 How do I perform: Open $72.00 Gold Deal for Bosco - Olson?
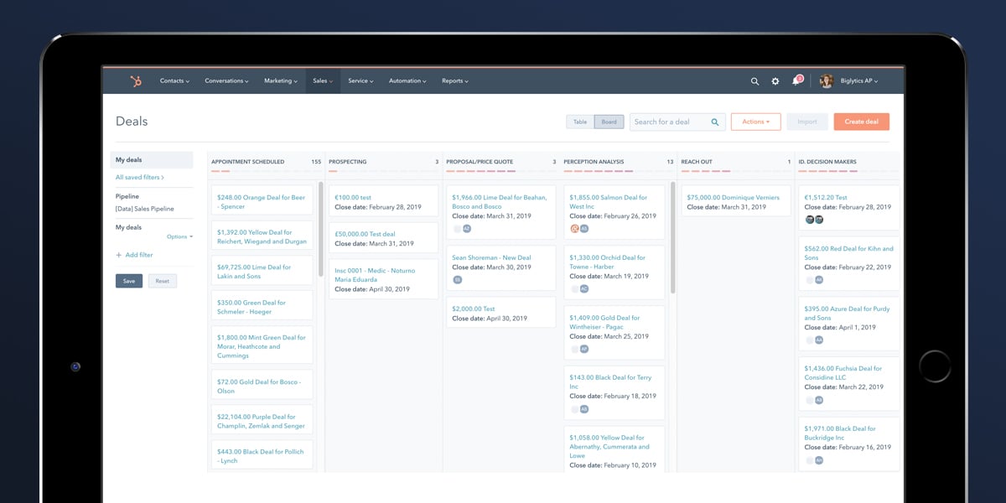pyautogui.click(x=259, y=386)
